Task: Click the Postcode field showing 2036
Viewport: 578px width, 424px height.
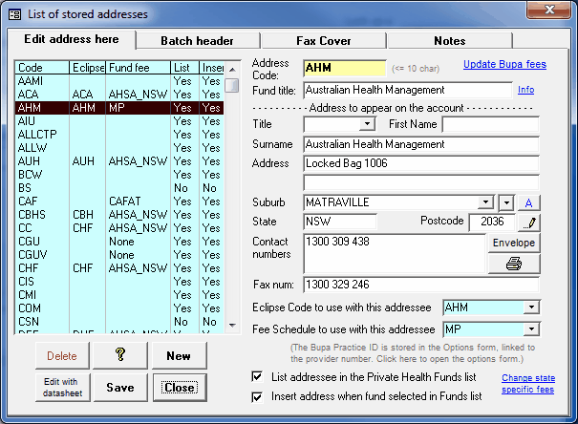Action: [x=492, y=223]
